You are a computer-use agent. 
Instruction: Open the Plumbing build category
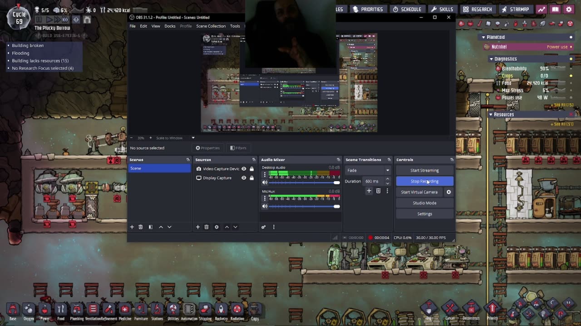[77, 312]
